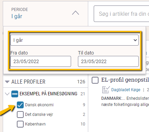
Task: Focus the 'Søg i artikler' search box
Action: click(122, 14)
